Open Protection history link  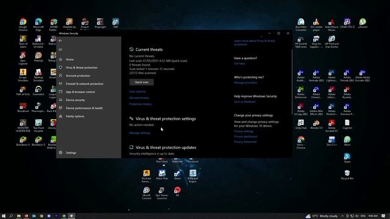(140, 104)
